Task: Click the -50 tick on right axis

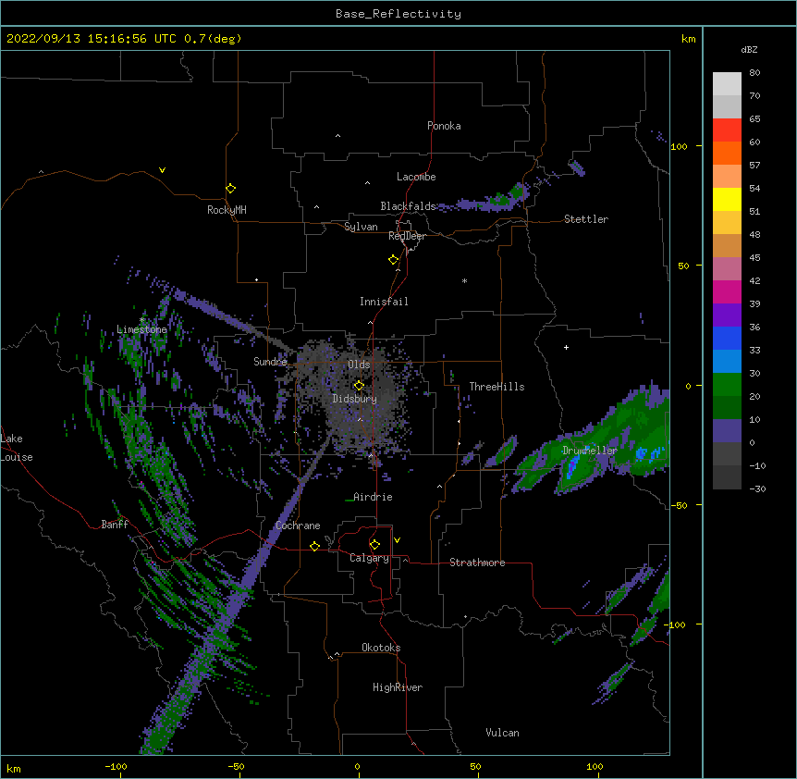Action: click(679, 505)
